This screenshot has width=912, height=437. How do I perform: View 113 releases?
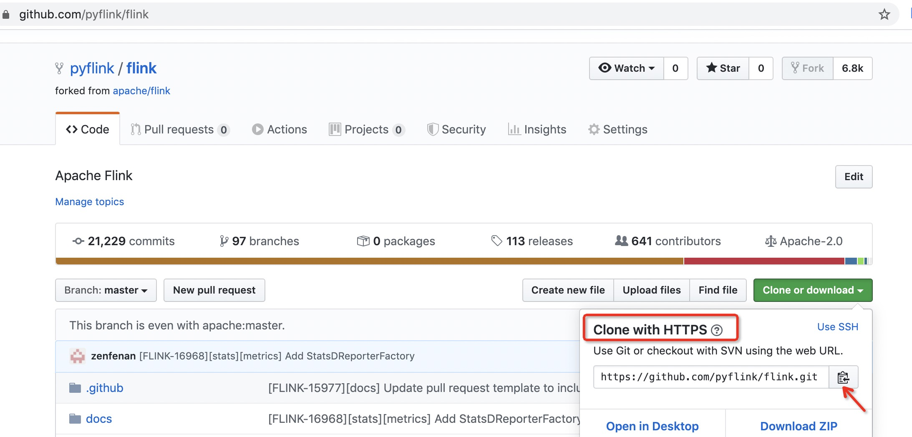coord(532,241)
